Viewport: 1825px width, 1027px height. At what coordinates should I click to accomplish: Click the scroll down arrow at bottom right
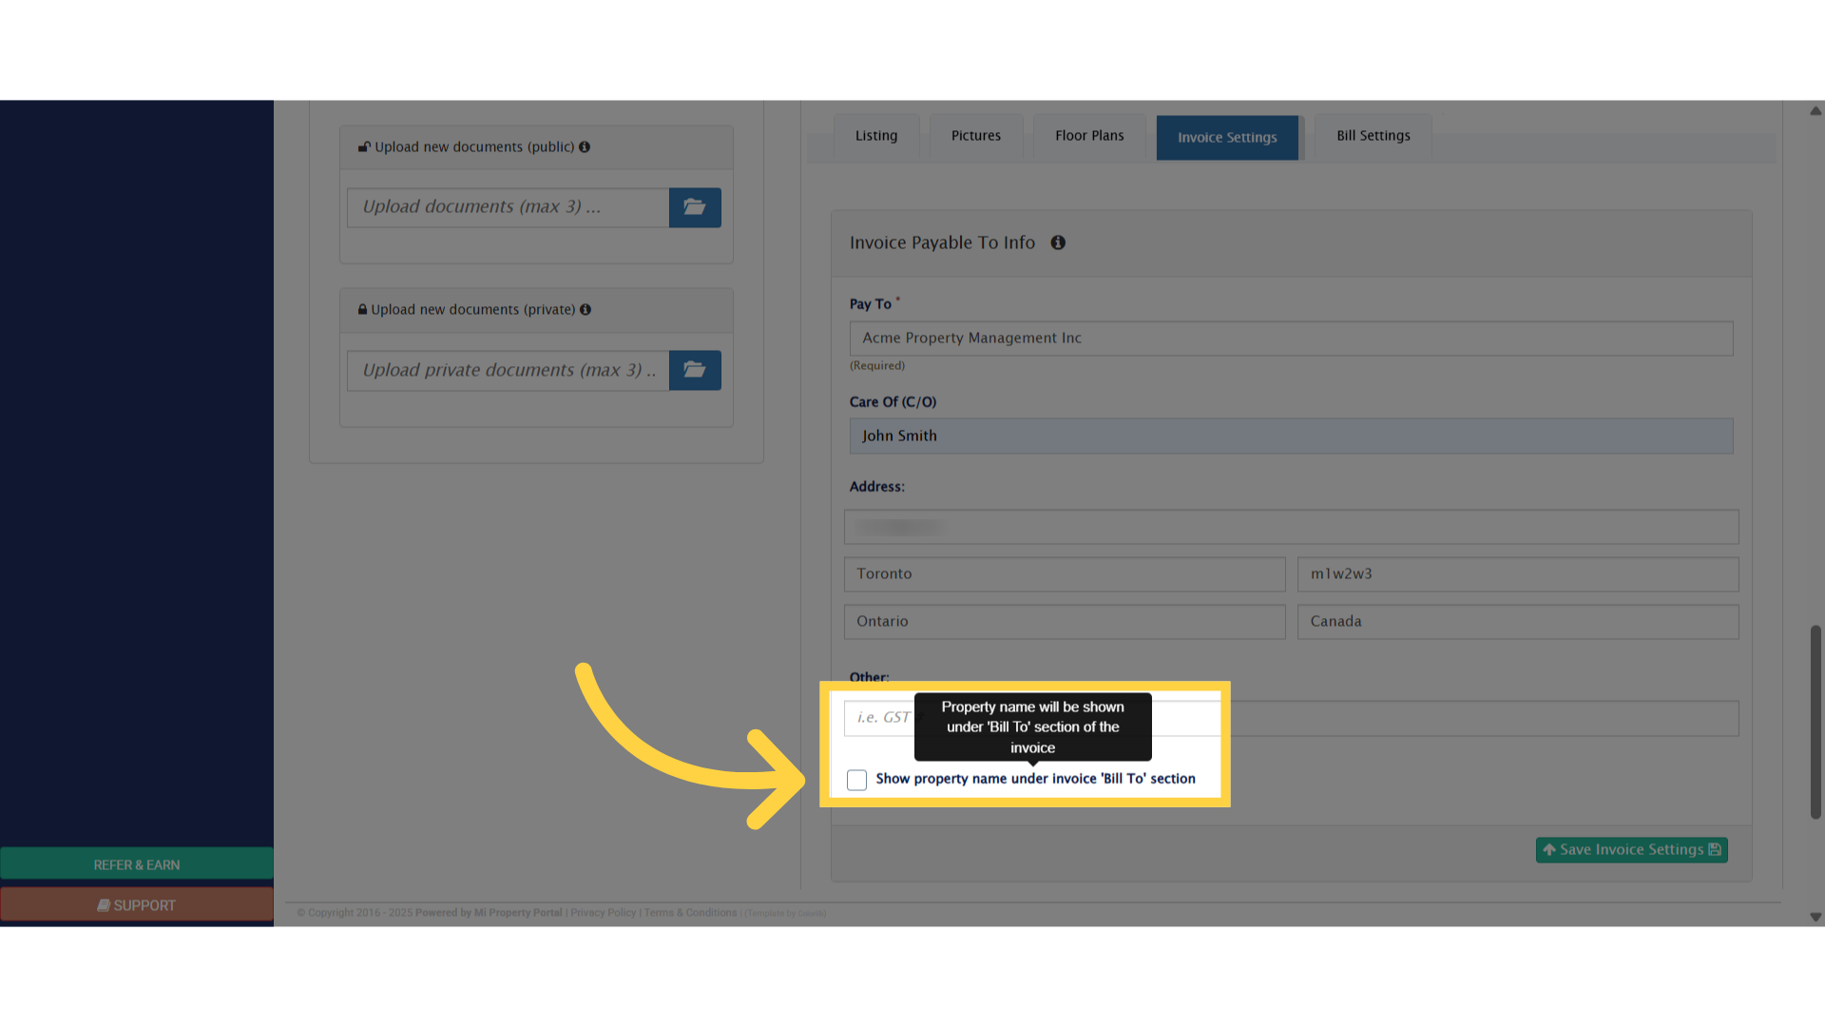(x=1815, y=918)
